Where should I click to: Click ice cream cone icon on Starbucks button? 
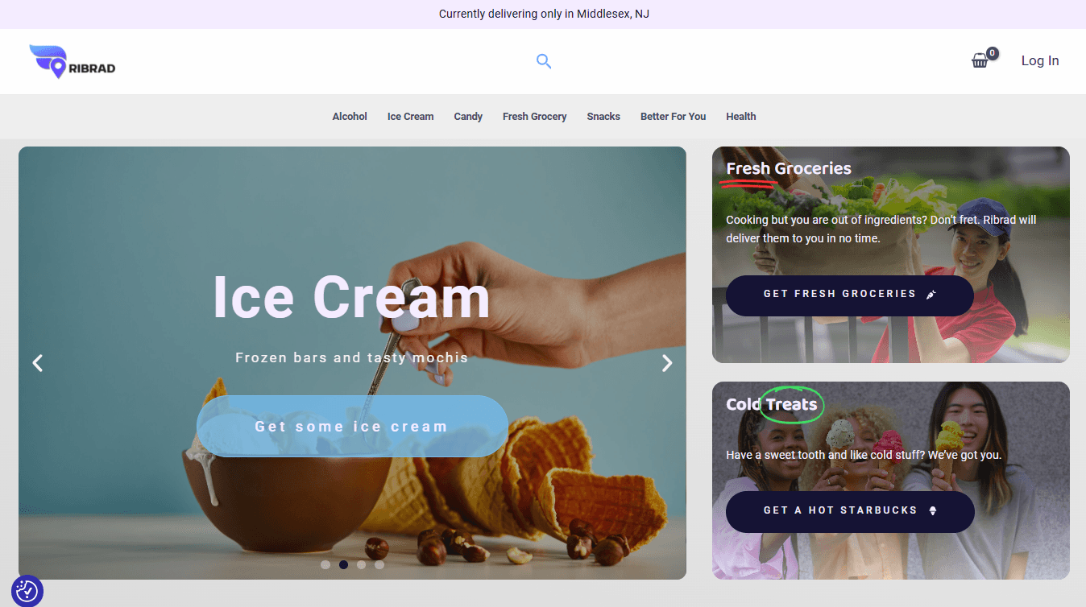[x=933, y=510]
